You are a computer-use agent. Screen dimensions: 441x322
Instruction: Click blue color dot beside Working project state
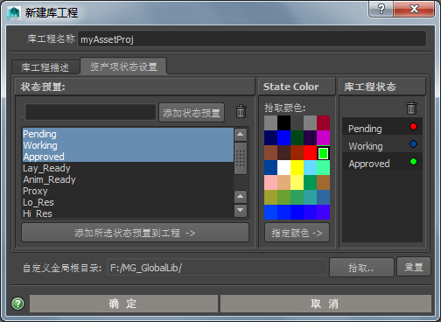(x=413, y=144)
